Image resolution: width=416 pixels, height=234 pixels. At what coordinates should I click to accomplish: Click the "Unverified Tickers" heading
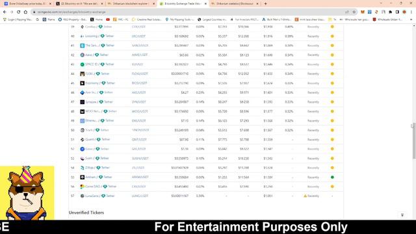click(x=86, y=213)
